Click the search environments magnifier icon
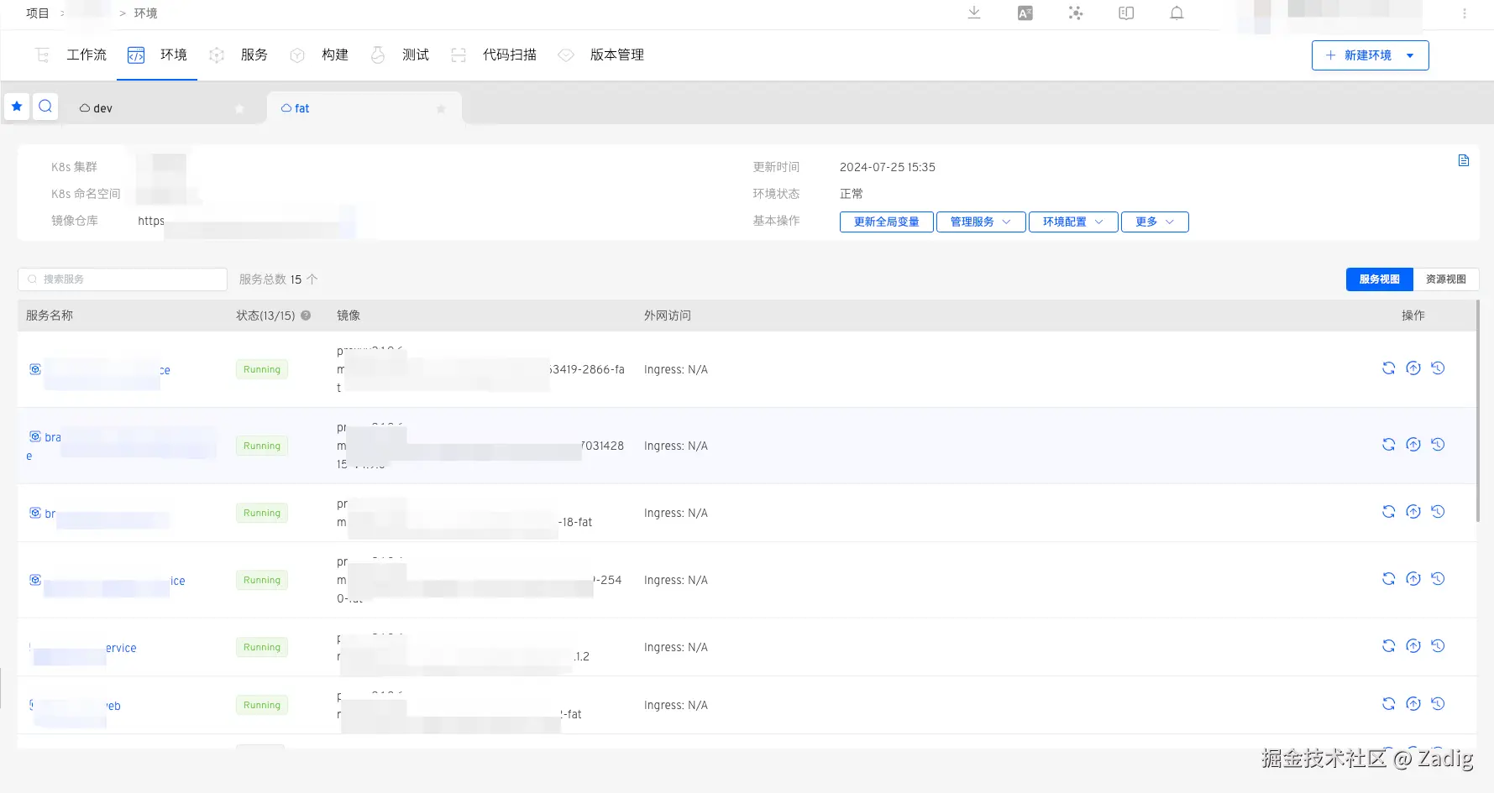This screenshot has width=1494, height=793. click(45, 107)
